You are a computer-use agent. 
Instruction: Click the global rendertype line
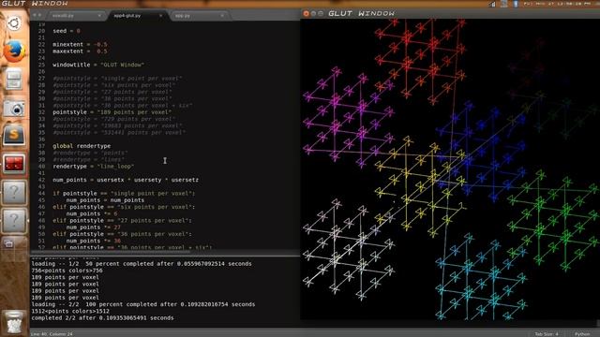(82, 146)
